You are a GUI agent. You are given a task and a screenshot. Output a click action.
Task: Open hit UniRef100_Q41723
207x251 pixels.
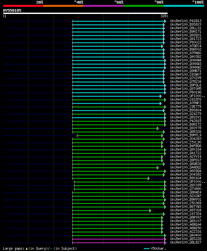pos(186,39)
